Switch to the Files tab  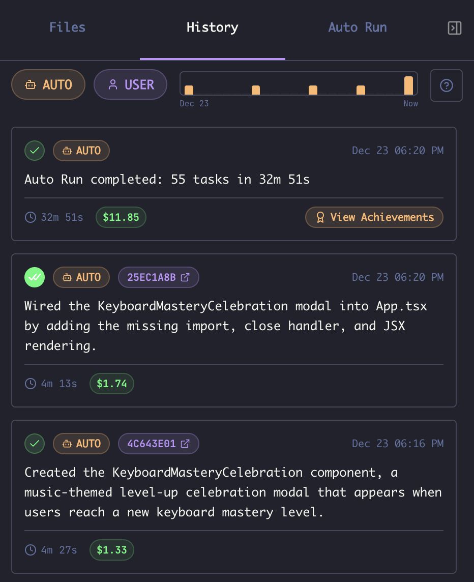coord(67,27)
